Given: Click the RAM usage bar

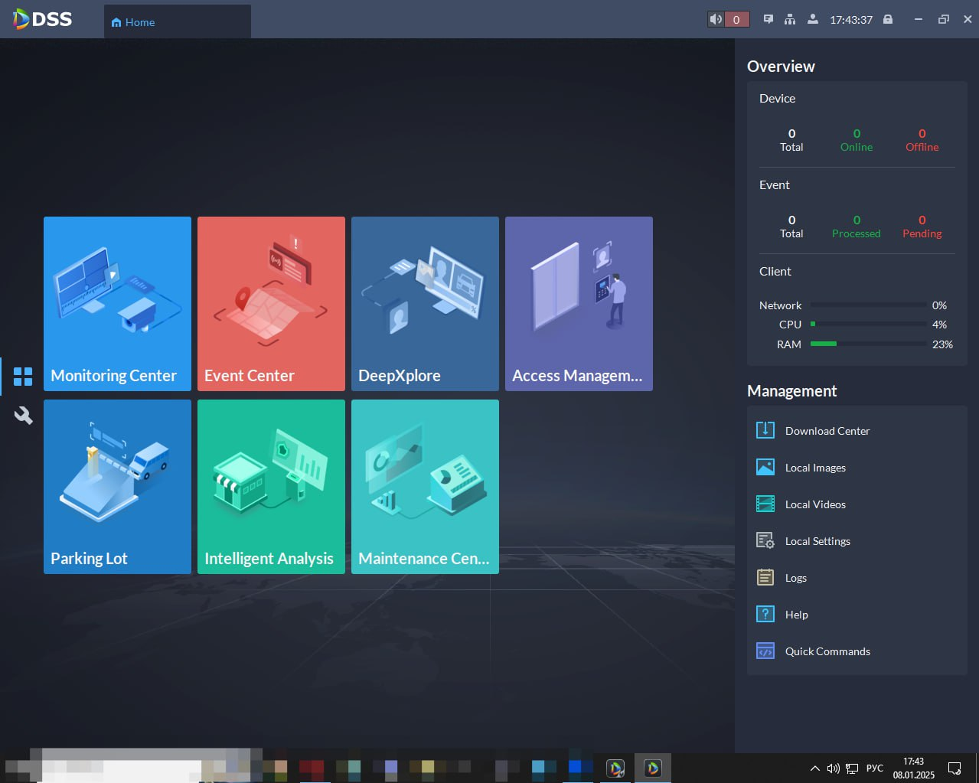Looking at the screenshot, I should pyautogui.click(x=869, y=344).
